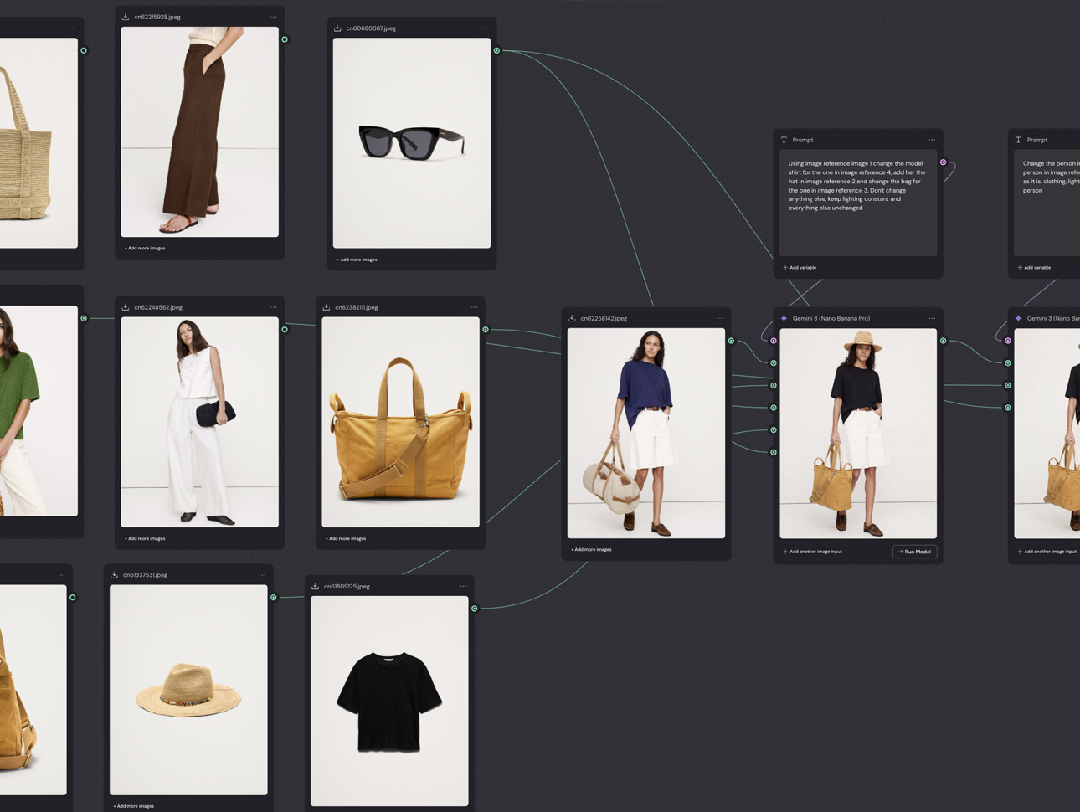Download the cn60680087.jpeg image
This screenshot has height=812, width=1080.
tap(337, 28)
